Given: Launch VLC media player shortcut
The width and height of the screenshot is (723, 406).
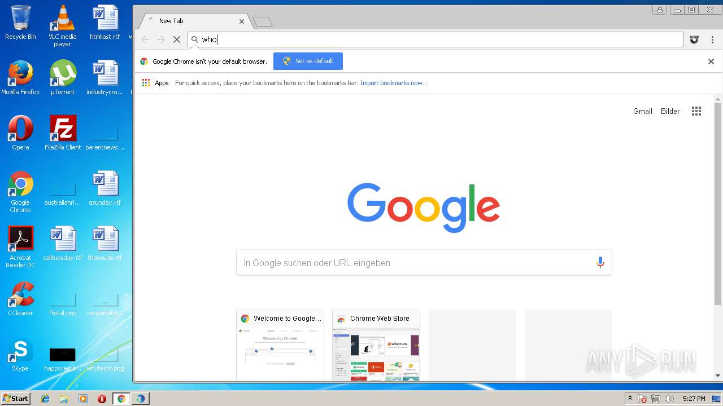Looking at the screenshot, I should 62,26.
